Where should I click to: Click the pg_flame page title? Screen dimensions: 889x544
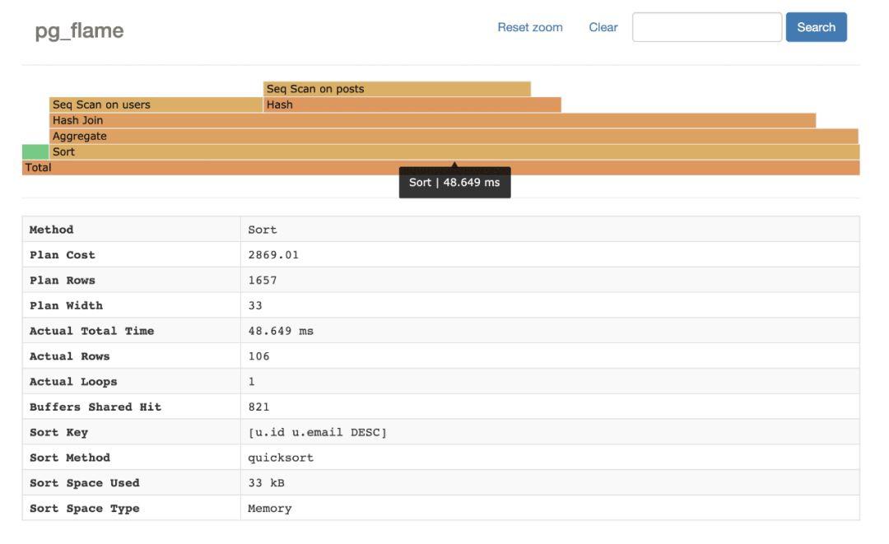pyautogui.click(x=79, y=30)
